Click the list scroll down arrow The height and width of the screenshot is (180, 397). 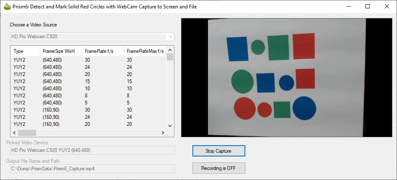[170, 125]
